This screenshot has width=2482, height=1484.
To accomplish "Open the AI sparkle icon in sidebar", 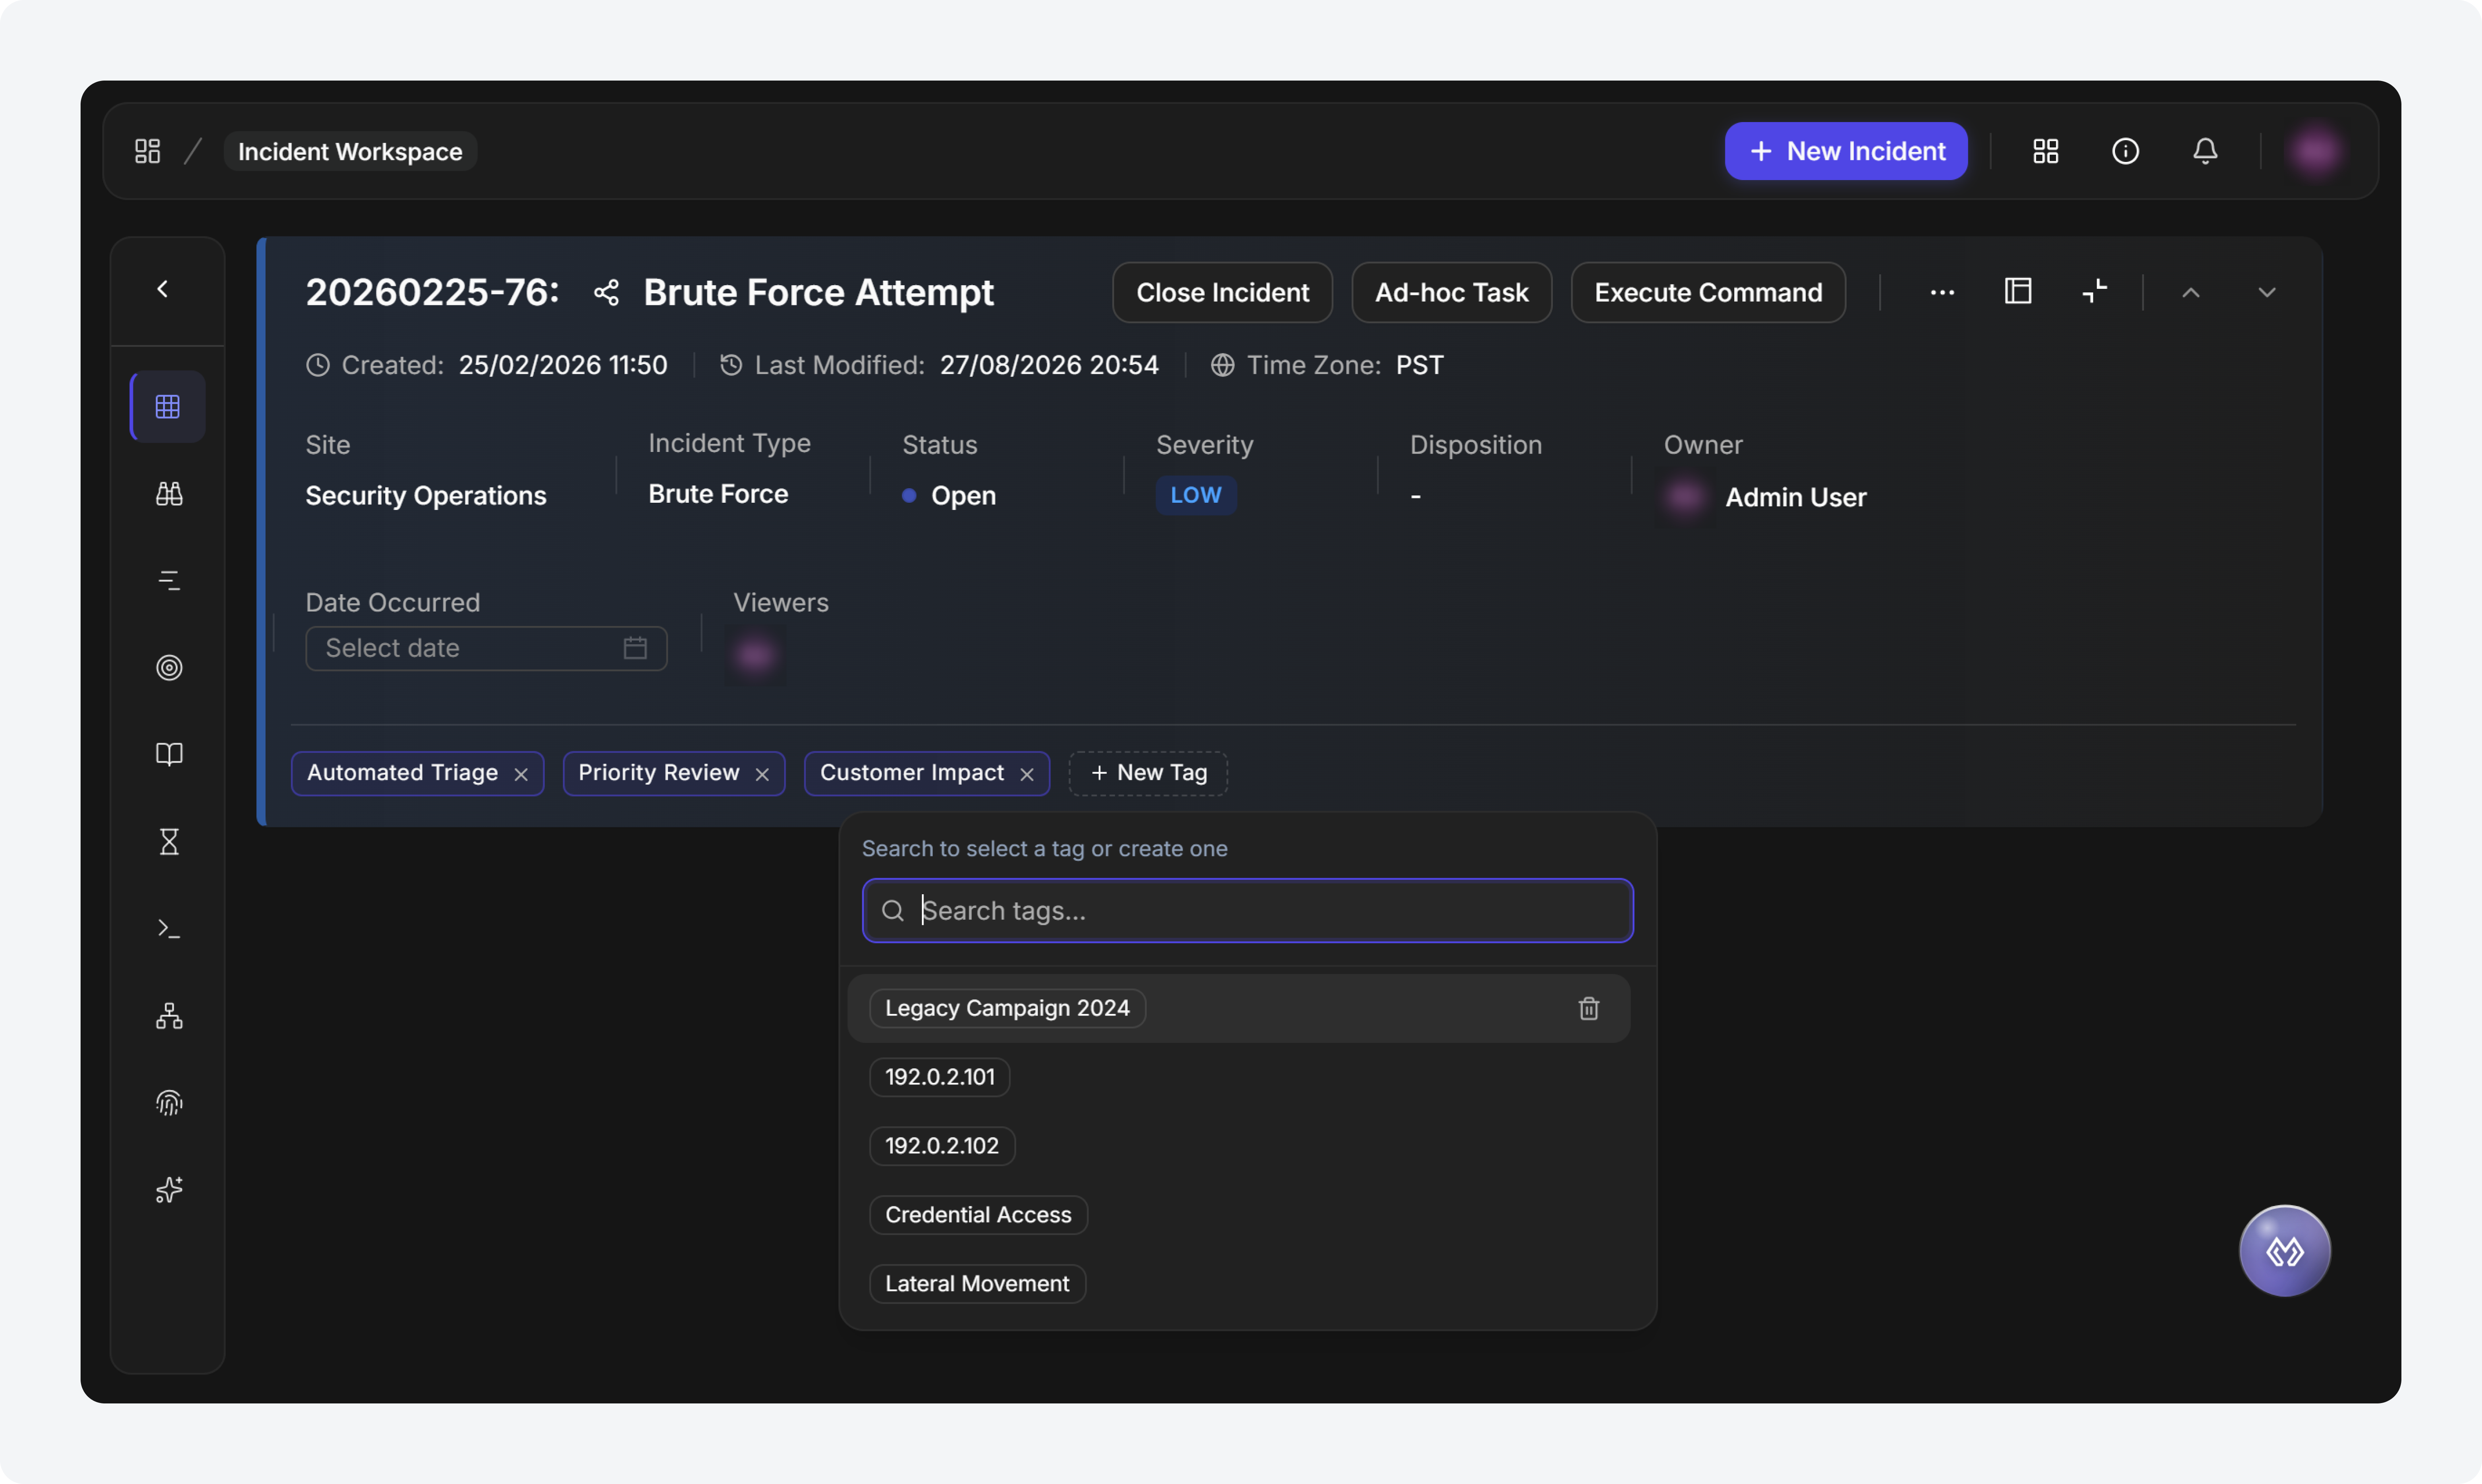I will [x=169, y=1190].
